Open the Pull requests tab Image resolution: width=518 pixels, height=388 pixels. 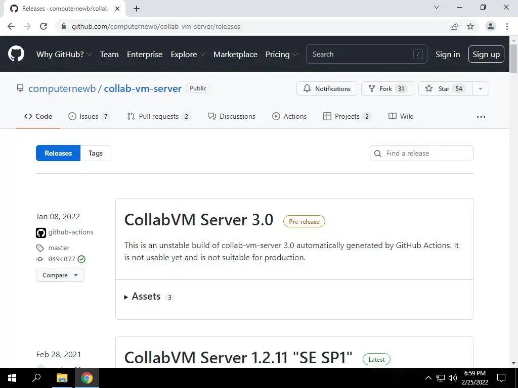click(x=159, y=117)
